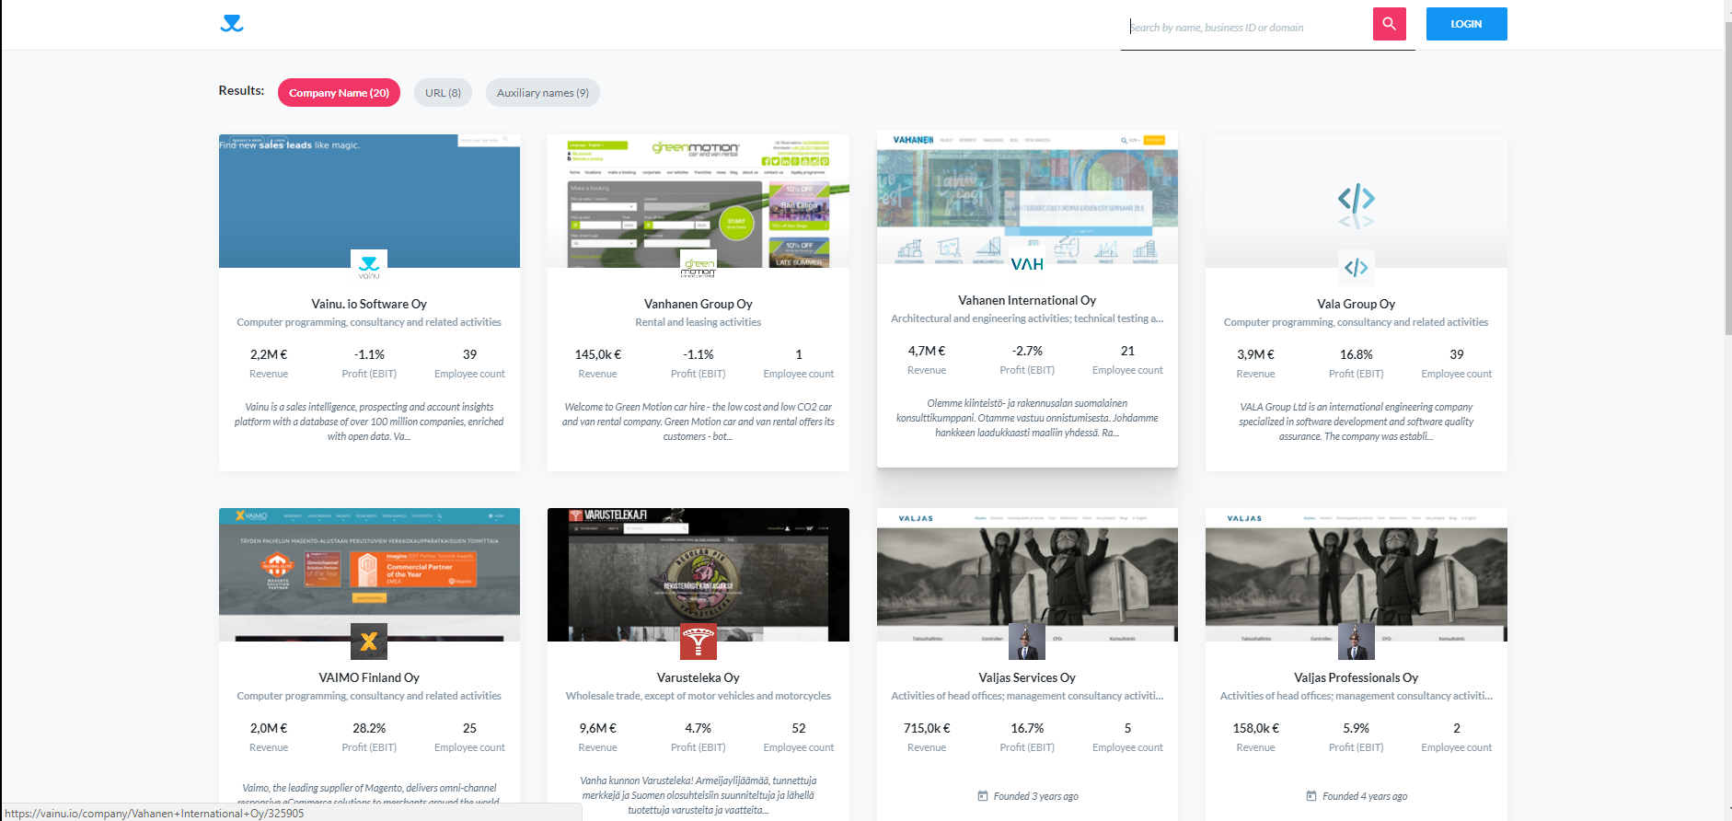The image size is (1732, 821).
Task: Click the page vertical scrollbar
Action: 1727,184
